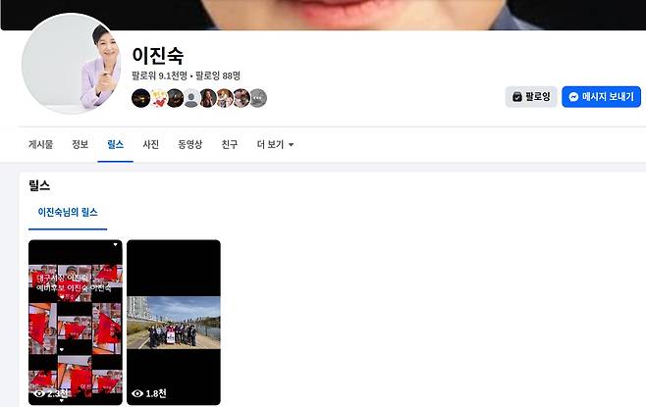
Task: Click the ellipsis more-followers avatar
Action: click(258, 98)
